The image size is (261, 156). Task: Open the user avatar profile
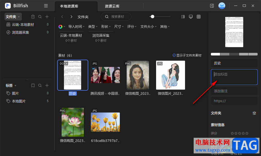pos(222,6)
